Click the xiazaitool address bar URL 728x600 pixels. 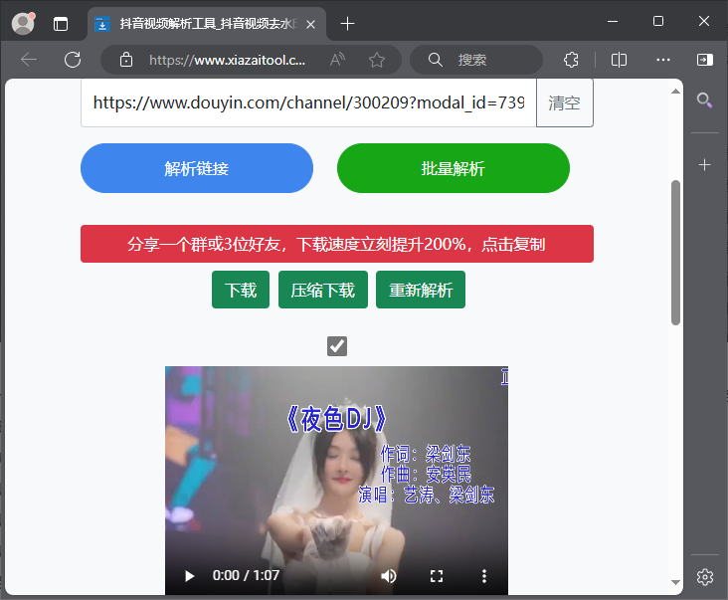pos(227,60)
